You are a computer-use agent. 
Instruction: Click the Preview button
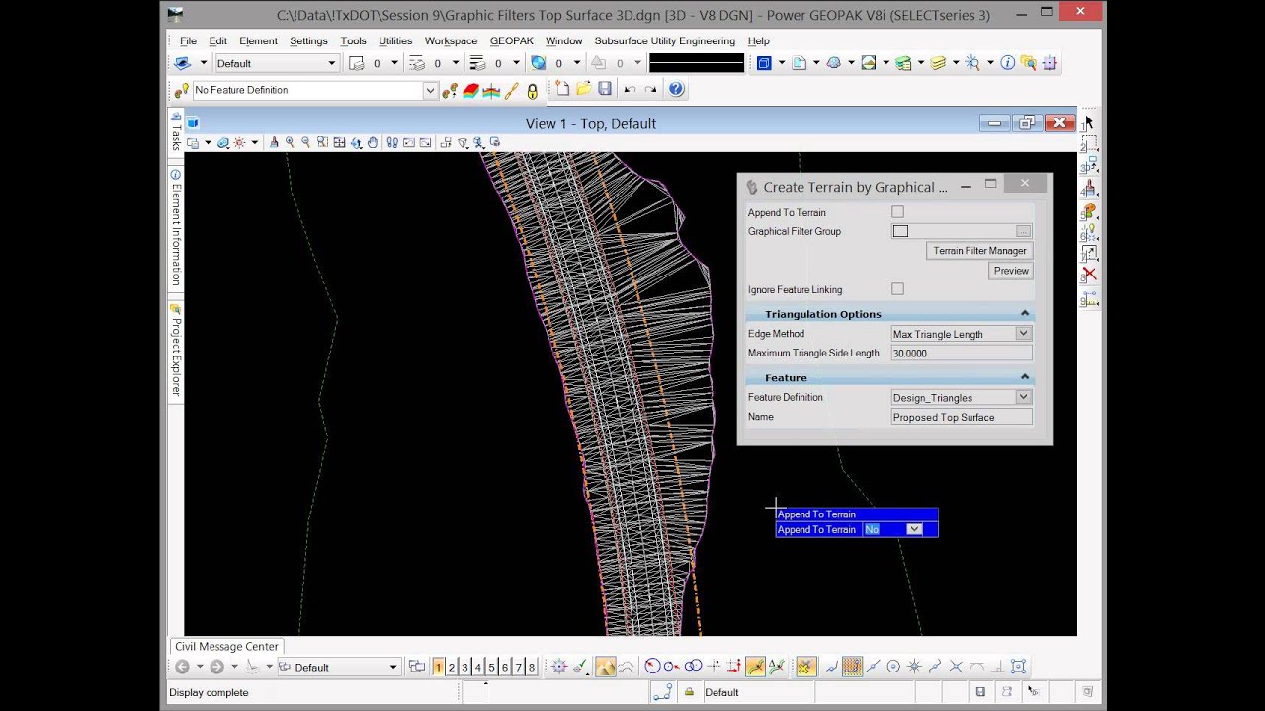[1011, 271]
